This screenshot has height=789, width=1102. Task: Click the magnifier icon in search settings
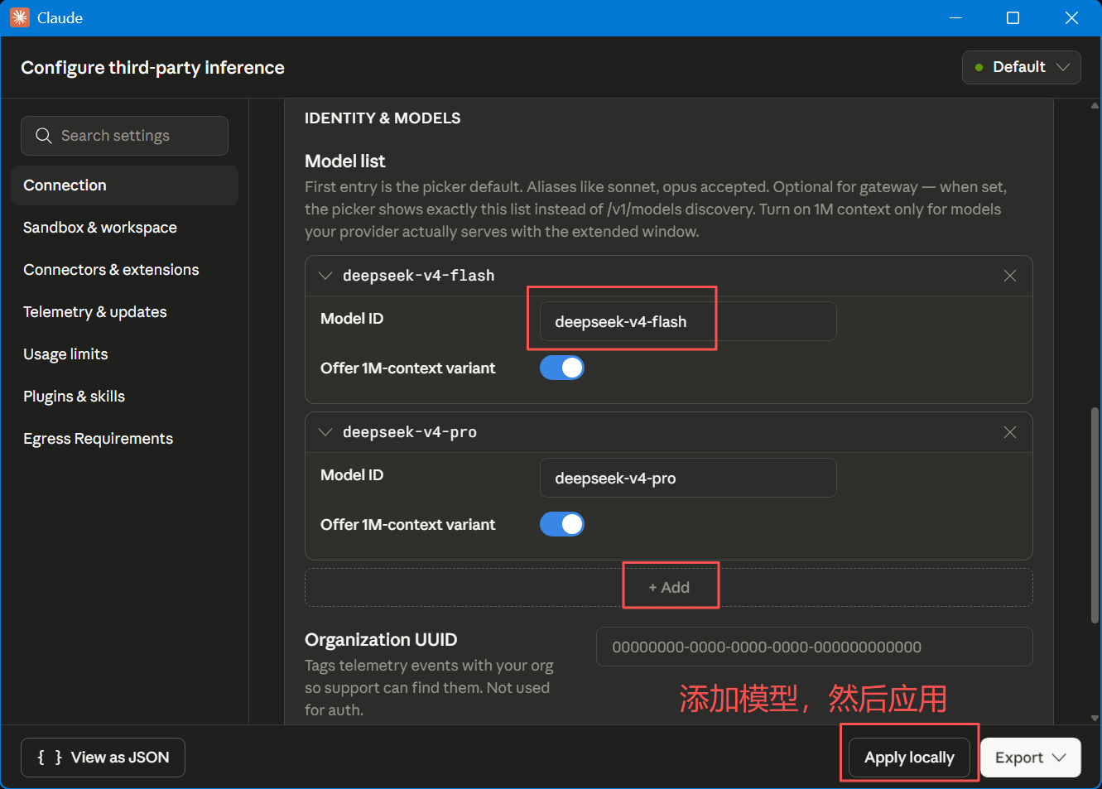pyautogui.click(x=44, y=136)
